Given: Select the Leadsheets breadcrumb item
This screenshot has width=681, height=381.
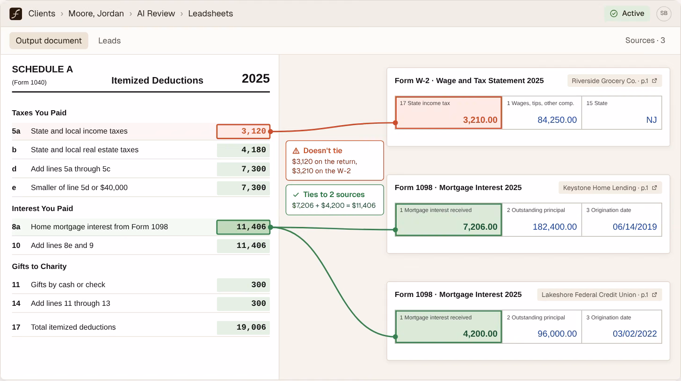Looking at the screenshot, I should (x=210, y=14).
